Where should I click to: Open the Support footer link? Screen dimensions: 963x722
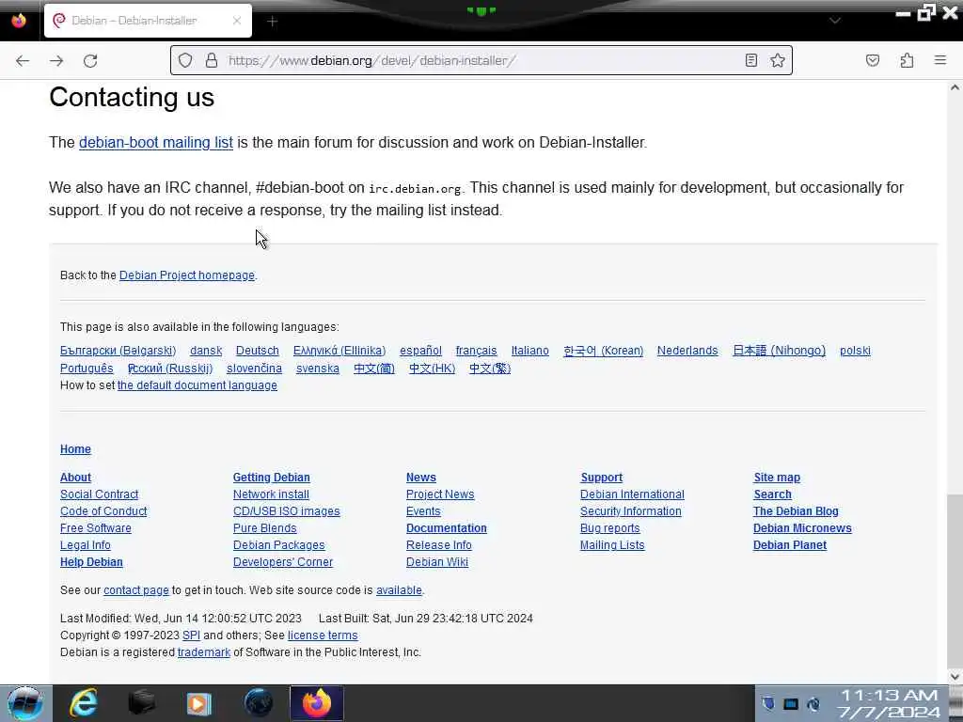click(x=601, y=478)
